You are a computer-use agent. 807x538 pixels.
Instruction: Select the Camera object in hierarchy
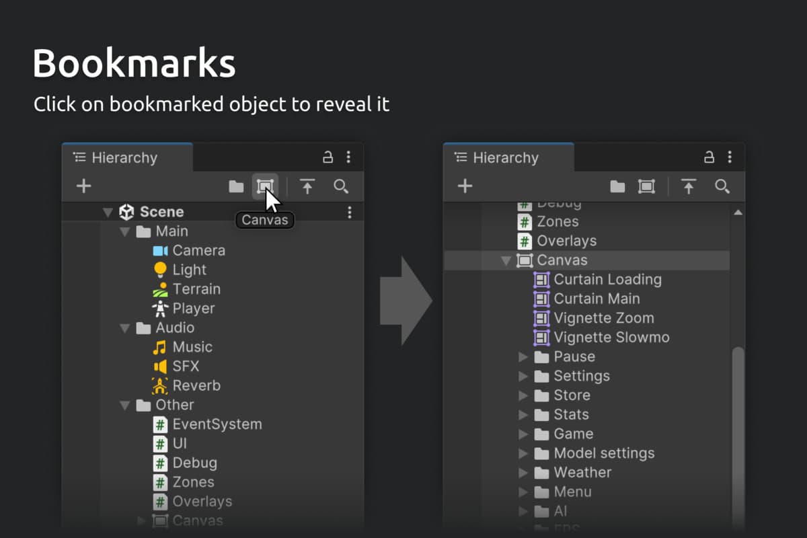(198, 250)
